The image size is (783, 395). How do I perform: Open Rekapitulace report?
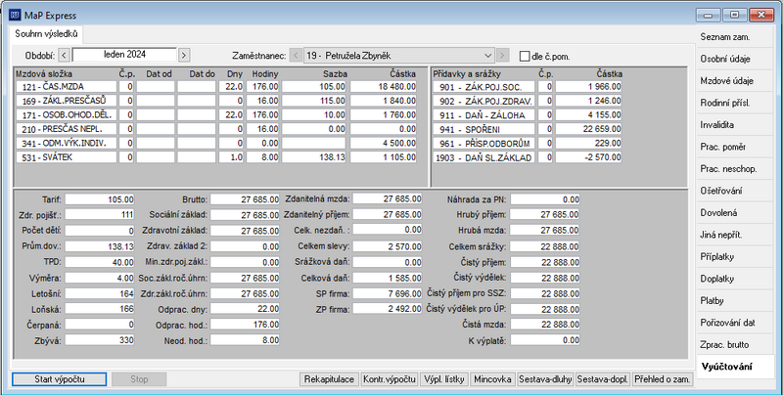(x=329, y=379)
